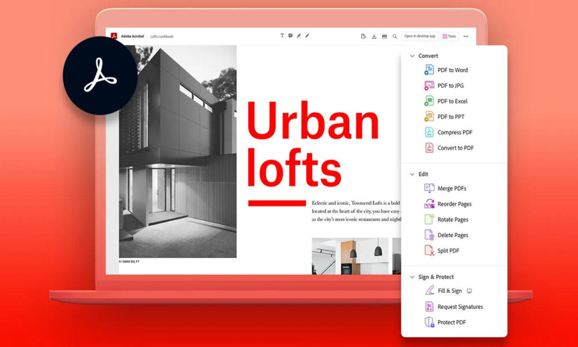Click the Share icon
Viewport: 578px width, 347px height.
364,36
